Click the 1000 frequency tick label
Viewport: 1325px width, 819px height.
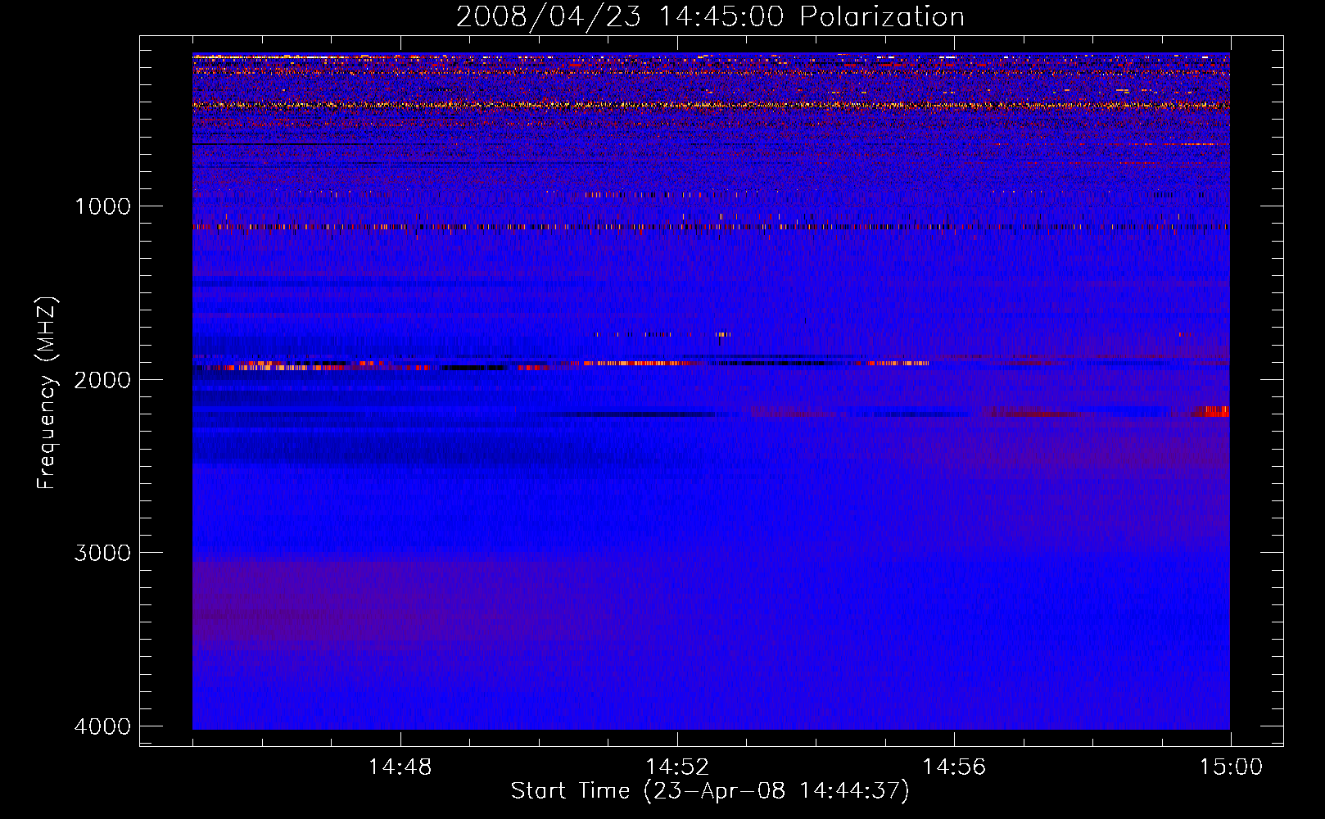tap(102, 206)
